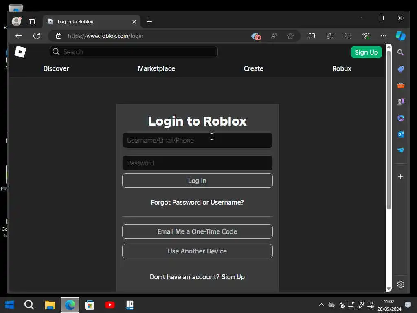Viewport: 417px width, 313px height.
Task: Click the scrollbar down arrow
Action: (388, 289)
